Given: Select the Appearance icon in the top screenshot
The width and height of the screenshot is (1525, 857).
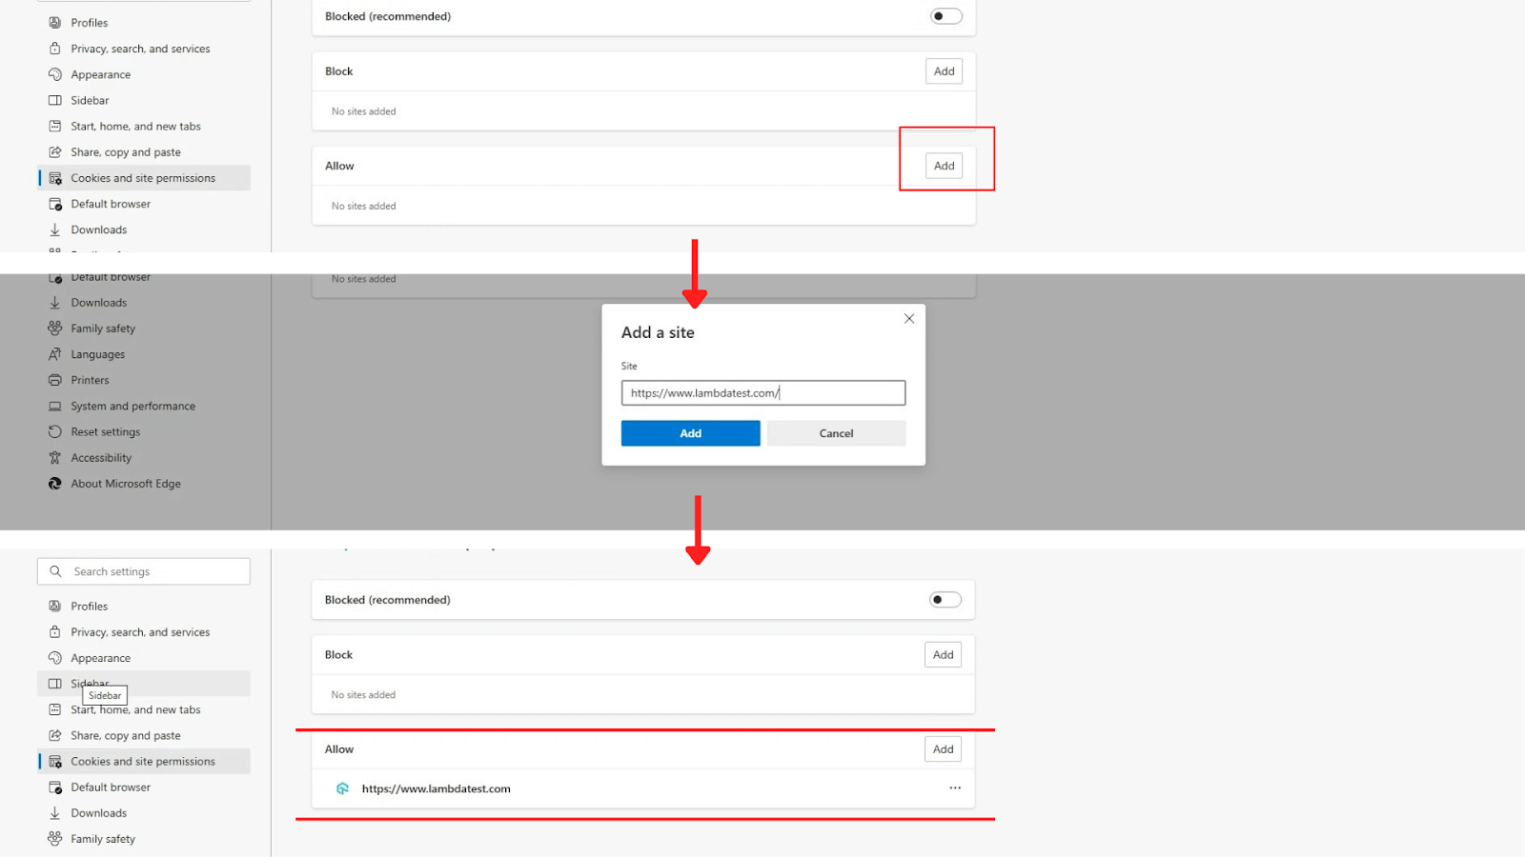Looking at the screenshot, I should (x=55, y=74).
